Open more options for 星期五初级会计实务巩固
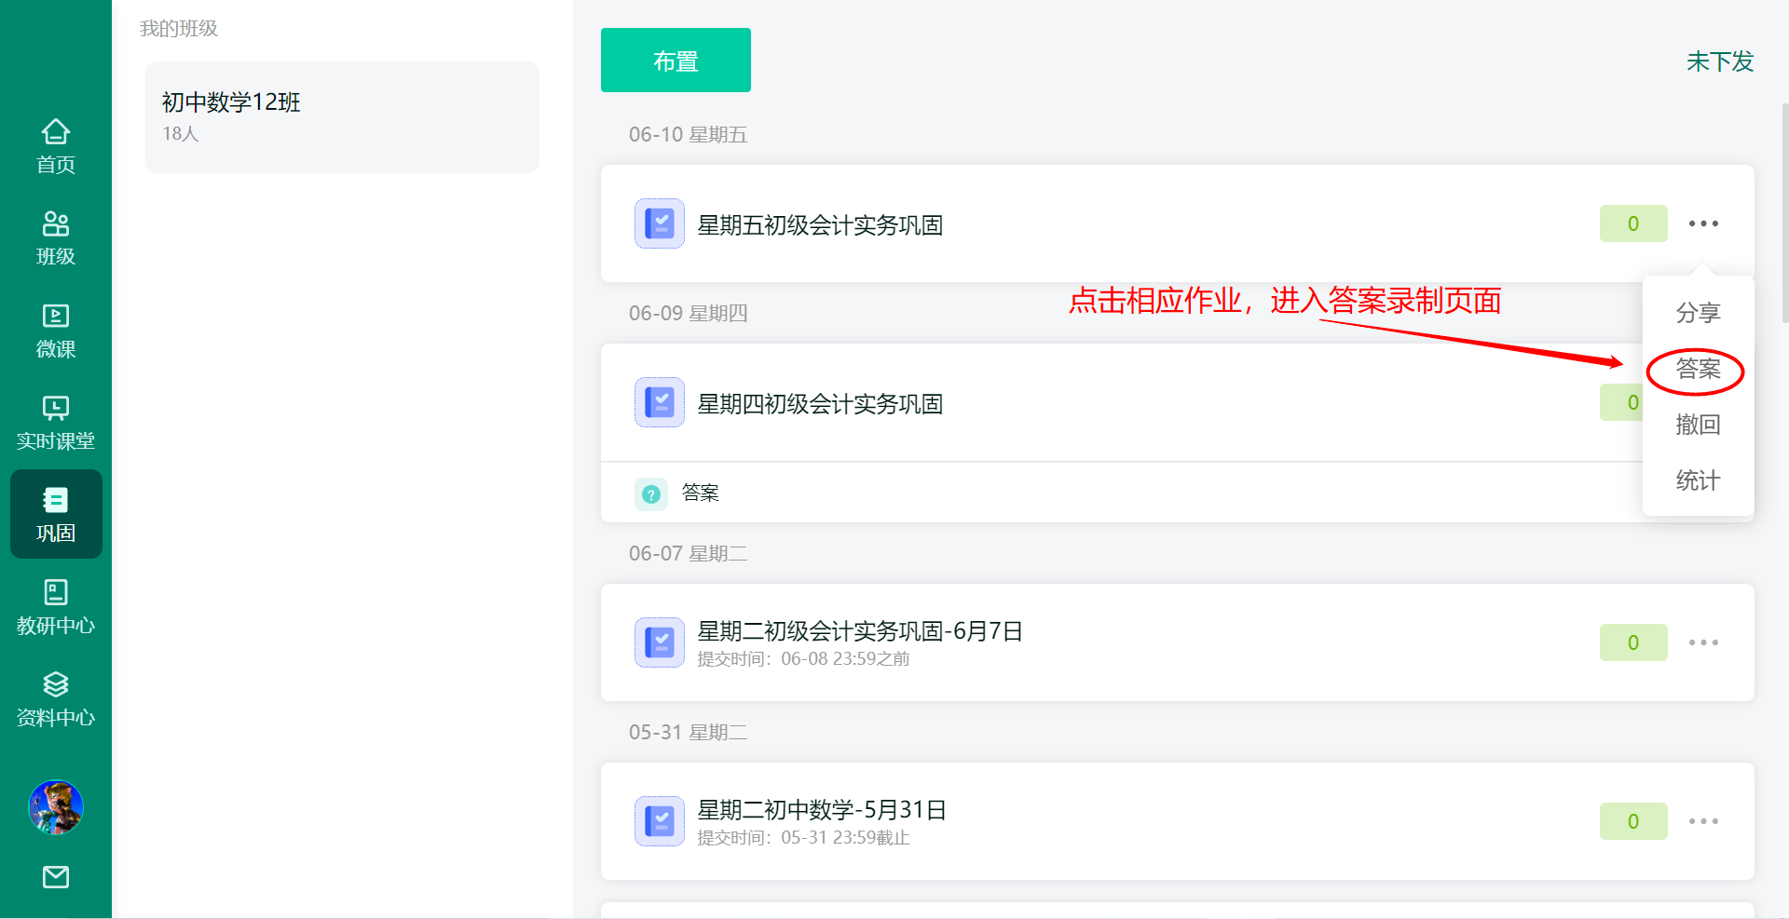Image resolution: width=1789 pixels, height=919 pixels. click(x=1703, y=223)
